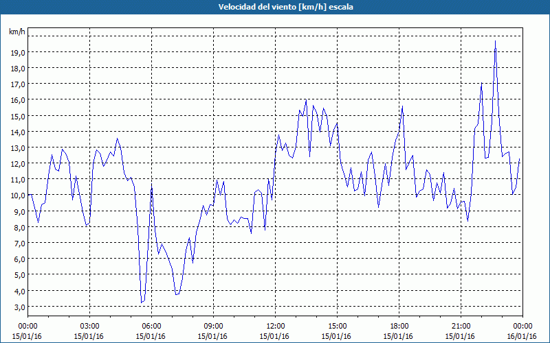550x343 pixels.
Task: Click the chart title 'Velocidad del viento [km/h] escala'
Action: click(x=285, y=7)
